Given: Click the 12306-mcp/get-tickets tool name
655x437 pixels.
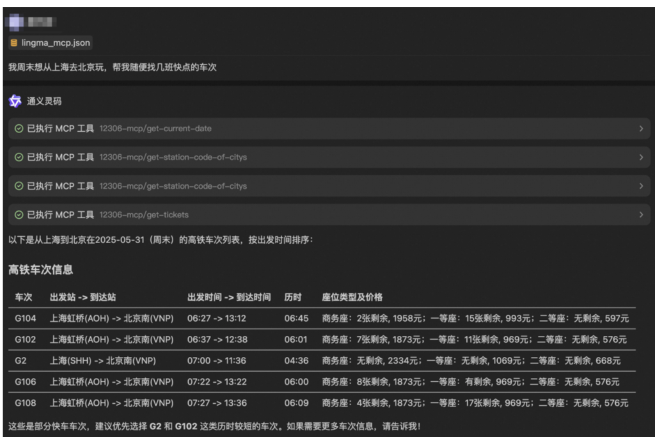Looking at the screenshot, I should tap(144, 215).
